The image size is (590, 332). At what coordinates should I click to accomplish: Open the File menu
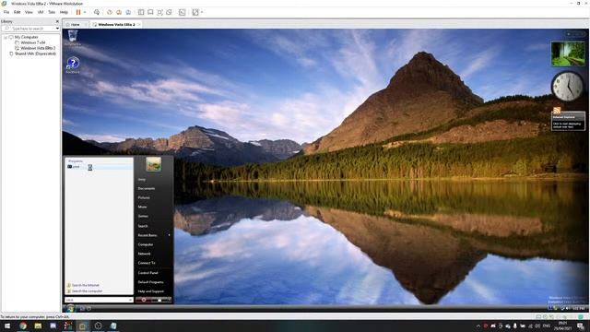point(6,12)
